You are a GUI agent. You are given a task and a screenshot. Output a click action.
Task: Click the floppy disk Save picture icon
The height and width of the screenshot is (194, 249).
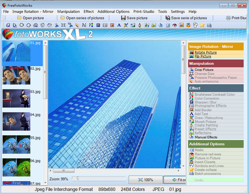pyautogui.click(x=123, y=18)
